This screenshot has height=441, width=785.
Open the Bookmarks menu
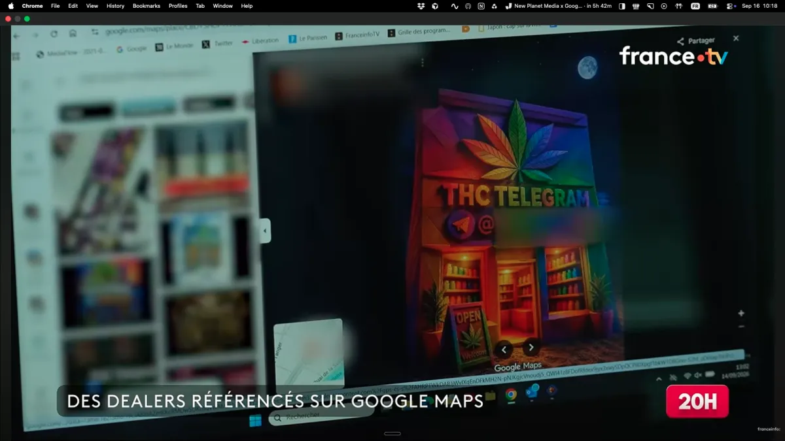pyautogui.click(x=147, y=6)
